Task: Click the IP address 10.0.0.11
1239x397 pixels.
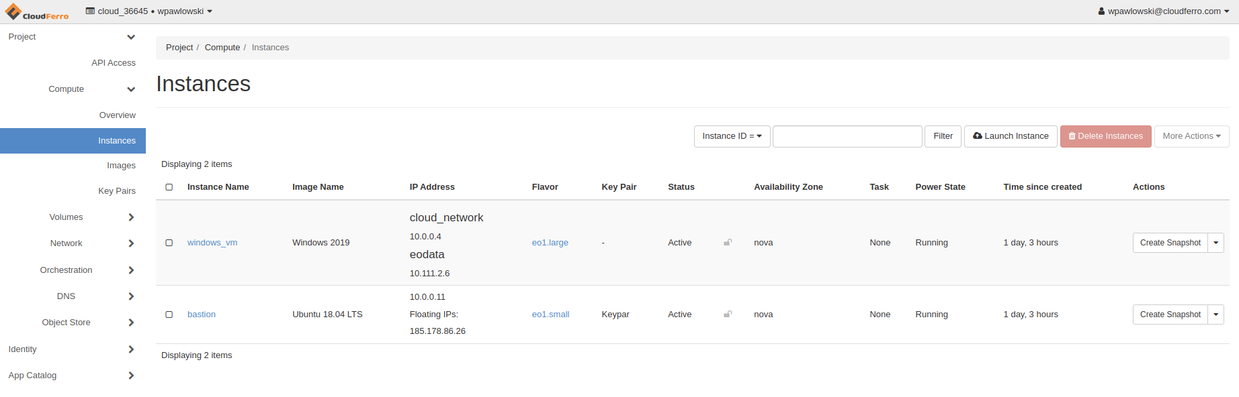Action: click(x=427, y=297)
